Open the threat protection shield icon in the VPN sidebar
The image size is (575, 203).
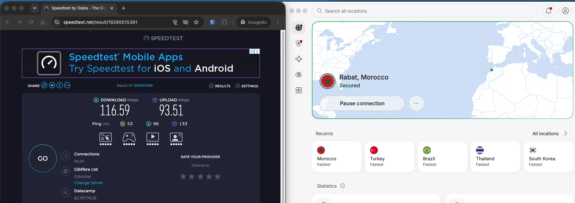tap(299, 43)
